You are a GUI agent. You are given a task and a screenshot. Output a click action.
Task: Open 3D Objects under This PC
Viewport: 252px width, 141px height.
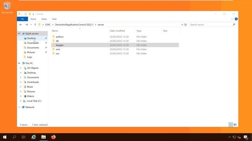[33, 68]
